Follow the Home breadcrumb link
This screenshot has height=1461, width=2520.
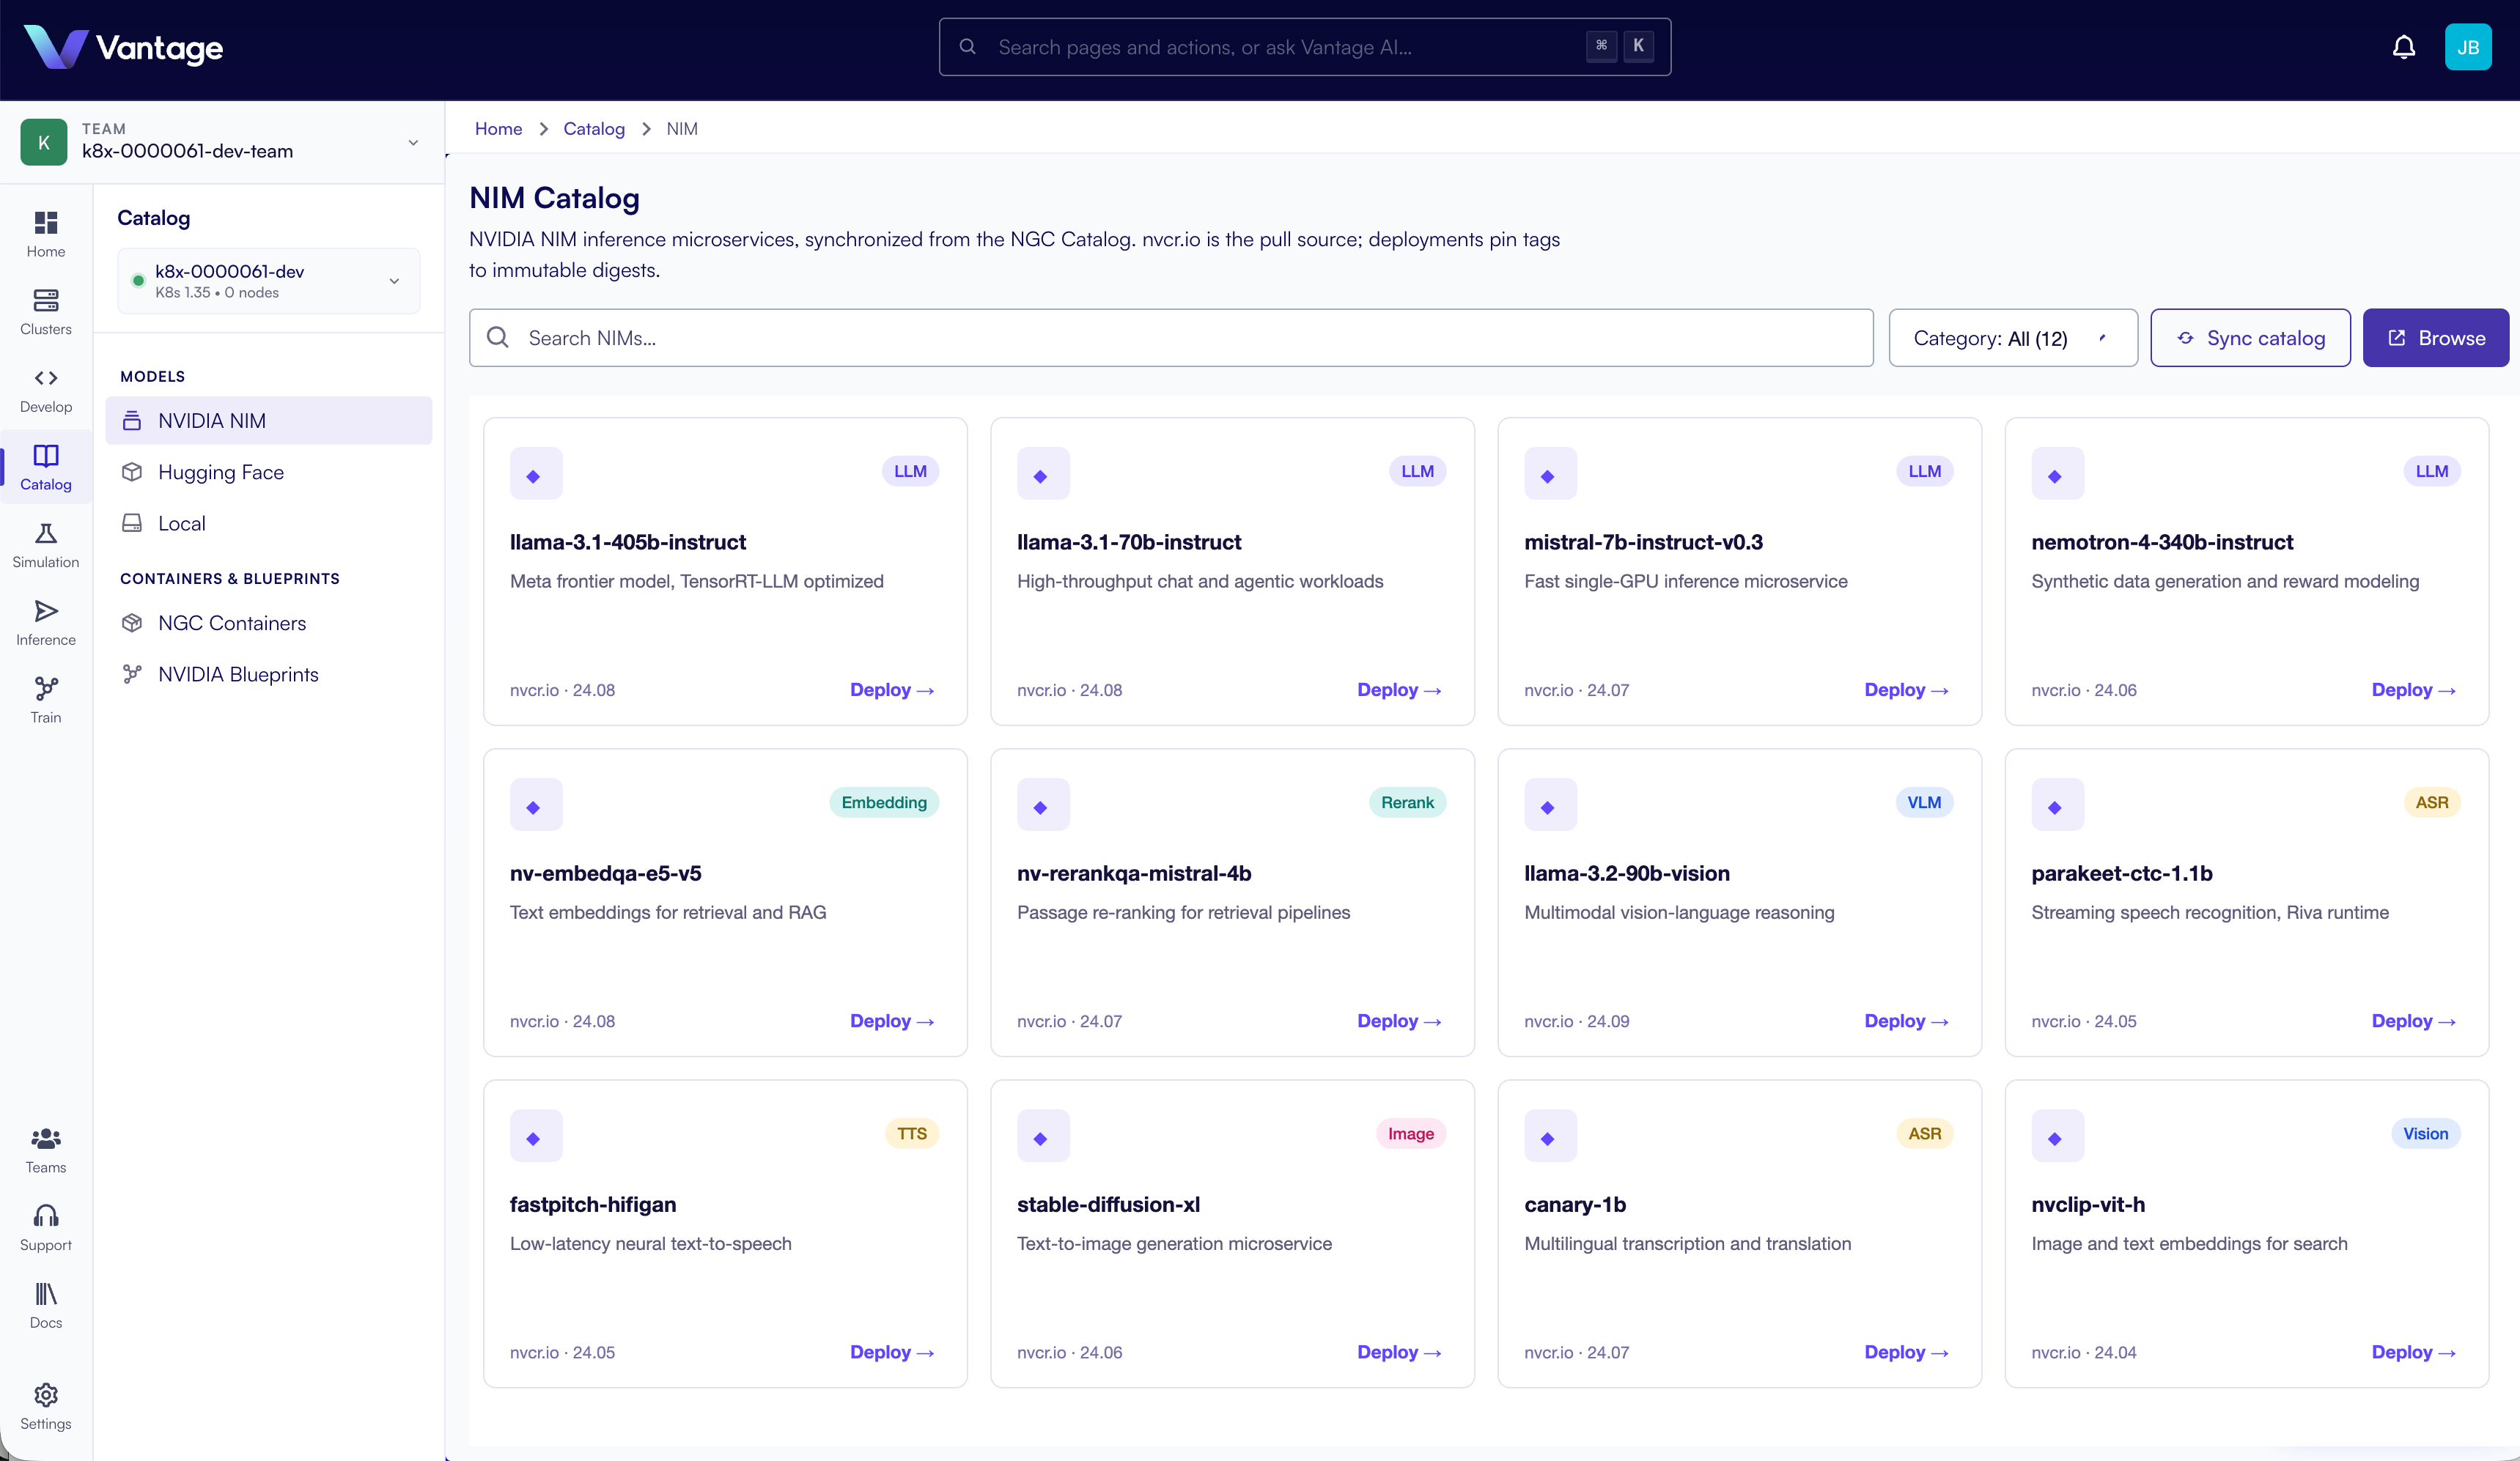(498, 129)
